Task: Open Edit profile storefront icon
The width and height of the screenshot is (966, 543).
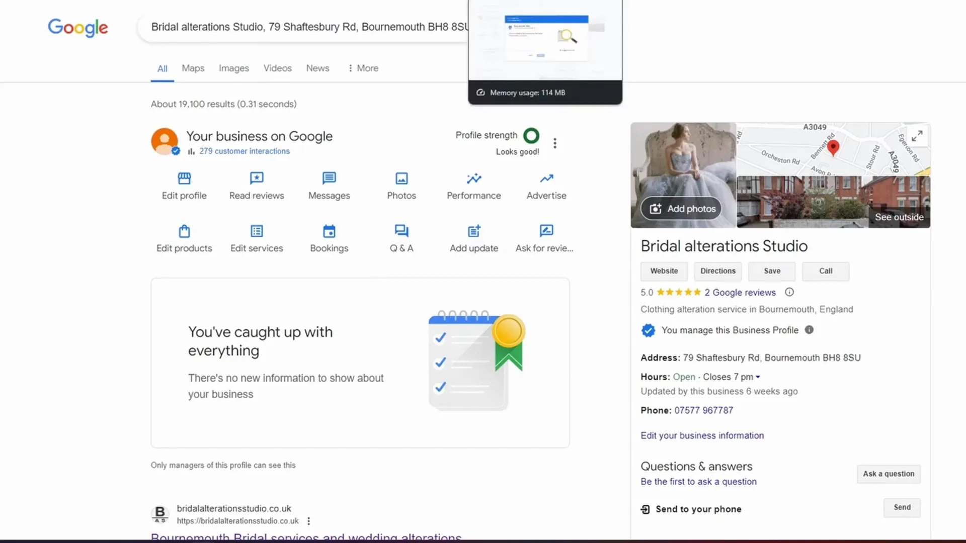Action: click(x=184, y=178)
